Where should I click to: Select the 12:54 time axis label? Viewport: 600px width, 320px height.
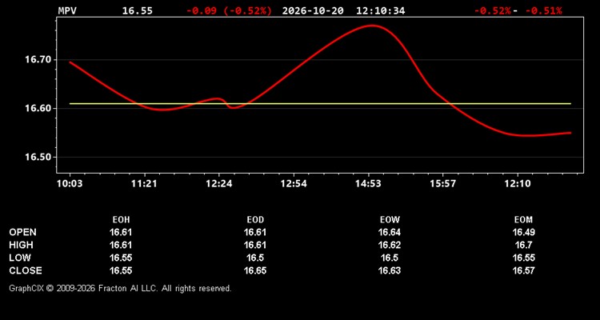coord(294,184)
